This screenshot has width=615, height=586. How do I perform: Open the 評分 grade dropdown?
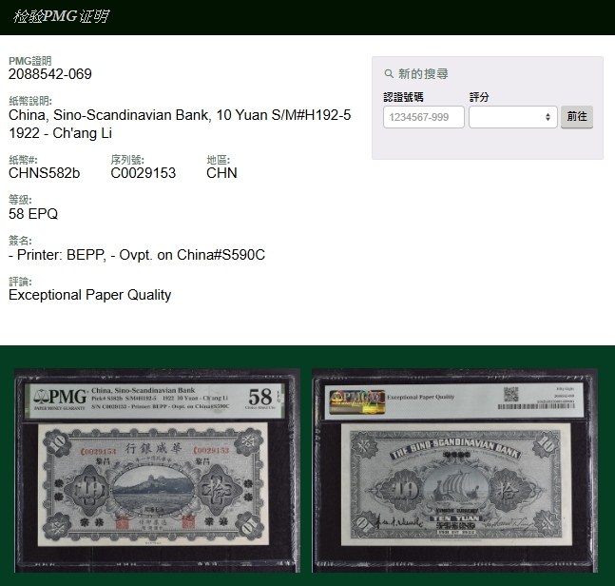(x=512, y=117)
